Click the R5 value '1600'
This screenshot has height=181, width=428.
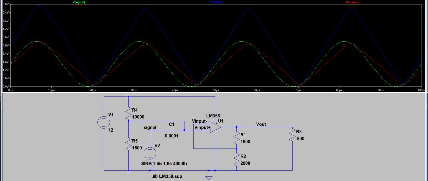pyautogui.click(x=137, y=148)
